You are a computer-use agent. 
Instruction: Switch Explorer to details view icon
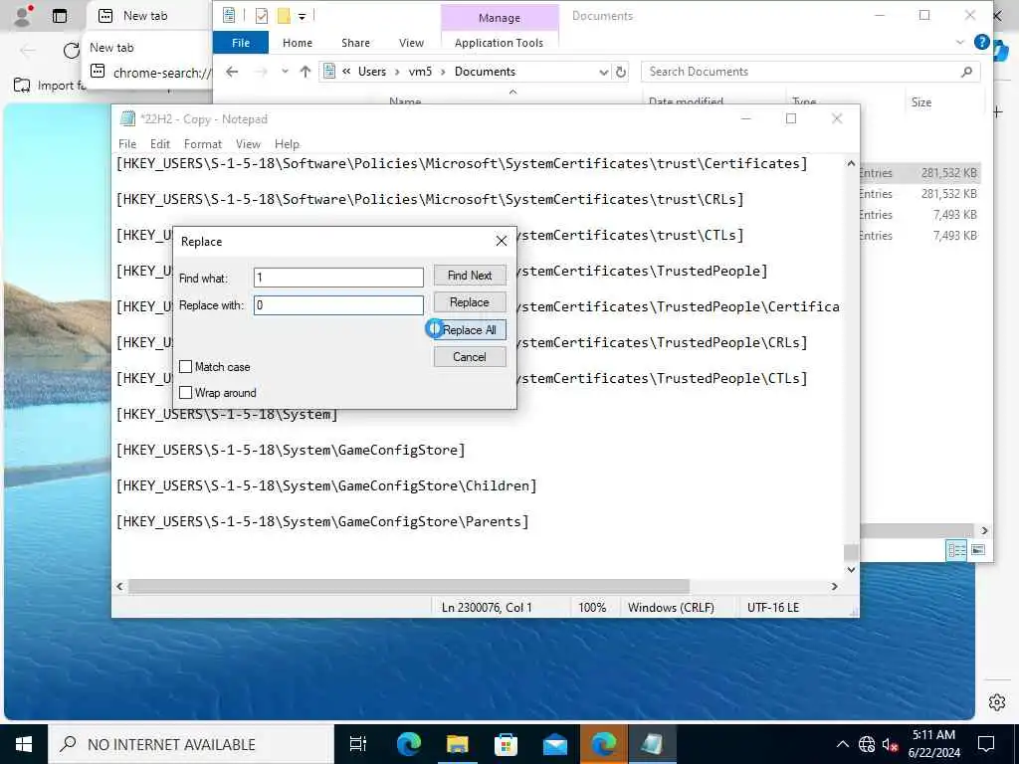(x=956, y=550)
